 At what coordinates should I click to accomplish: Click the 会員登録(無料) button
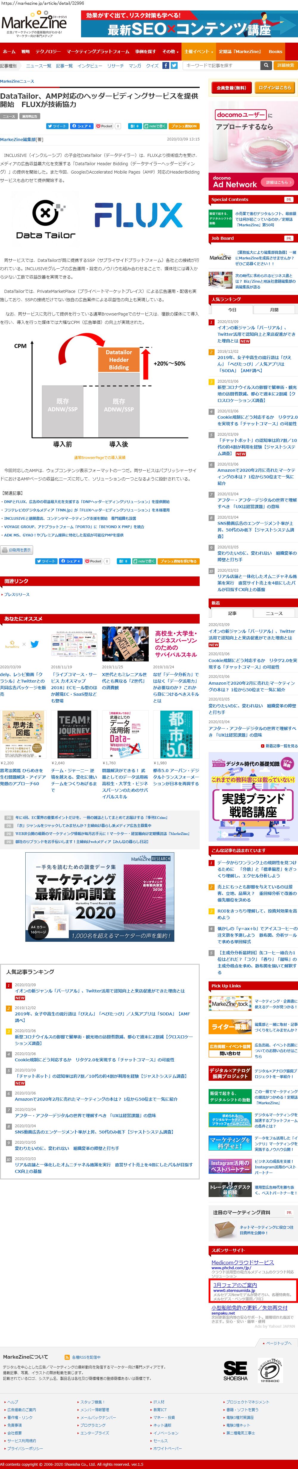coord(231,88)
